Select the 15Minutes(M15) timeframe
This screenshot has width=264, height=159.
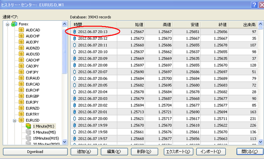tap(46, 138)
